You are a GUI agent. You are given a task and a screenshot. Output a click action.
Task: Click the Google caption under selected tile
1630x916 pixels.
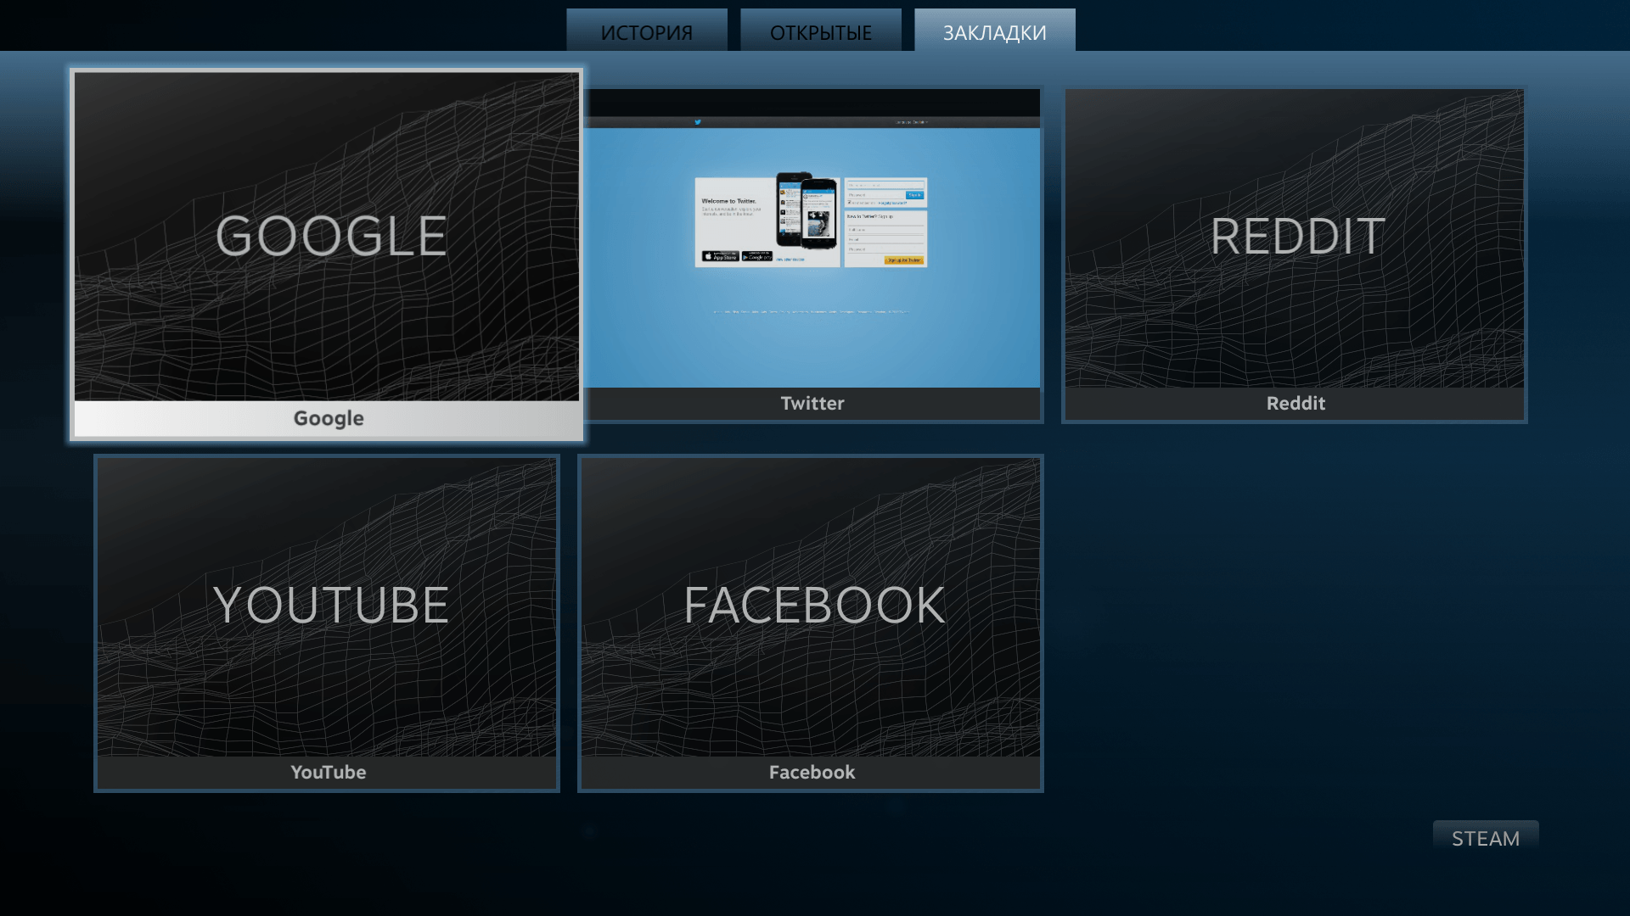coord(329,418)
